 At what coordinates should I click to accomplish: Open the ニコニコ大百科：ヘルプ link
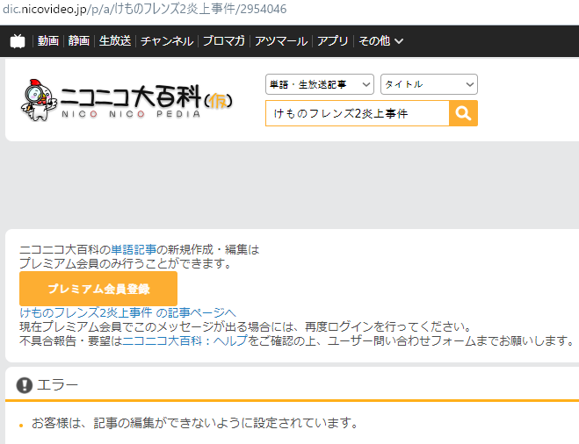[x=185, y=340]
